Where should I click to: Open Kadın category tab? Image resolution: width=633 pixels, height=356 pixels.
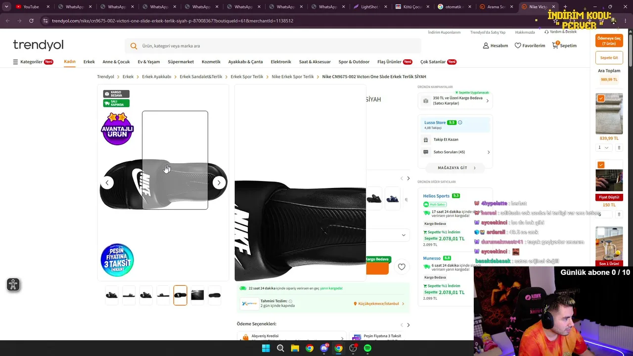point(70,62)
